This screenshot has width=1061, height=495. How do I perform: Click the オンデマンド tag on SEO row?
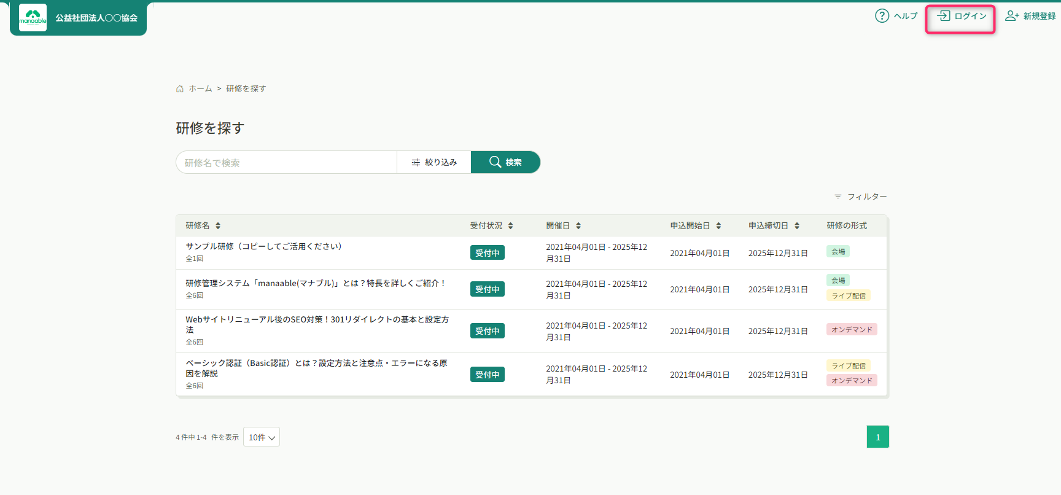coord(852,330)
